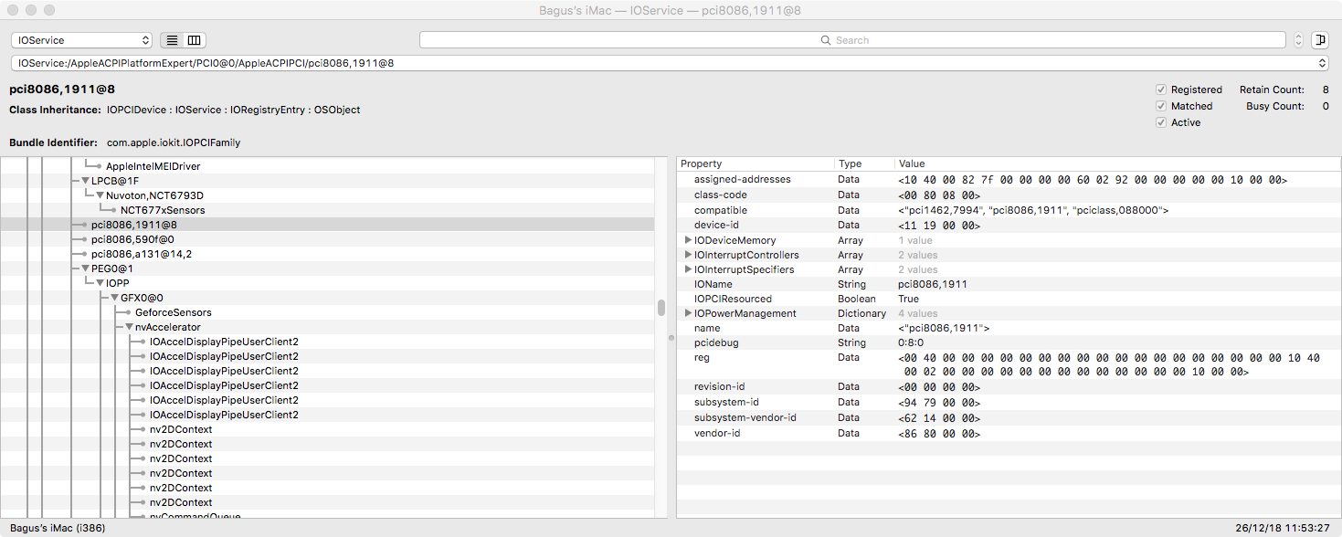
Task: Switch to list view mode icon
Action: pyautogui.click(x=171, y=40)
